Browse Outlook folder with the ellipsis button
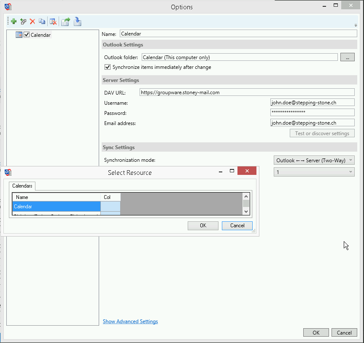Viewport: 364px width, 343px height. pos(347,57)
